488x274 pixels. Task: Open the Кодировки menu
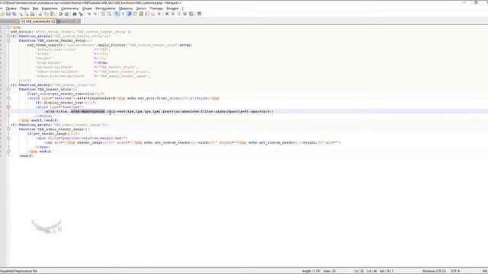(50, 8)
